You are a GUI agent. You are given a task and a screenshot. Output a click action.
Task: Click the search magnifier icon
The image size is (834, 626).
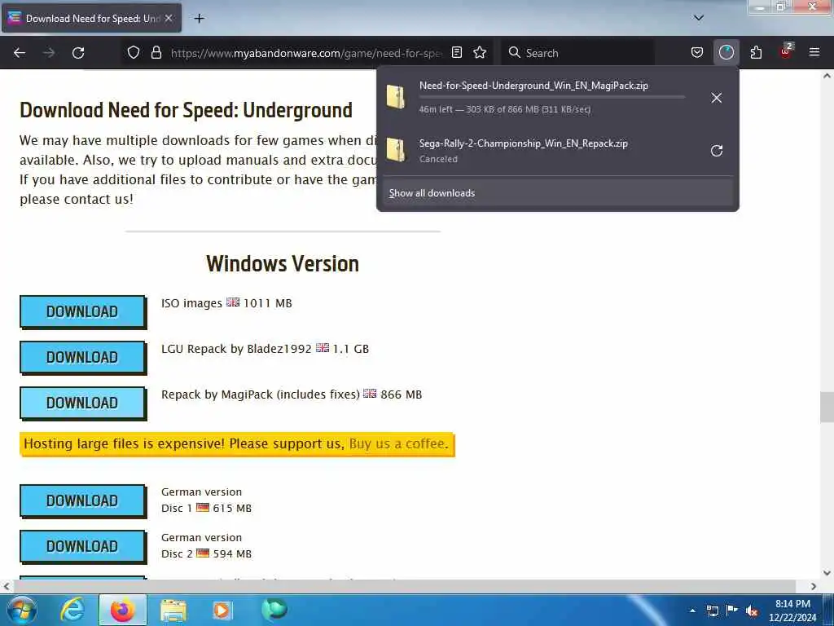[515, 52]
